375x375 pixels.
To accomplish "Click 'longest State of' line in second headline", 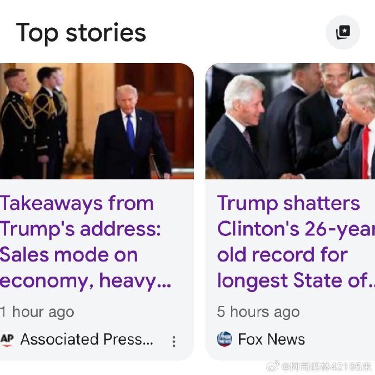I will click(x=294, y=281).
